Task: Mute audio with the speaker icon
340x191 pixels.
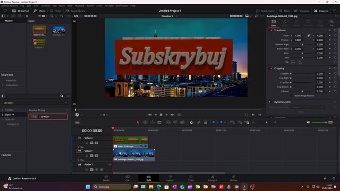Action: coord(308,123)
